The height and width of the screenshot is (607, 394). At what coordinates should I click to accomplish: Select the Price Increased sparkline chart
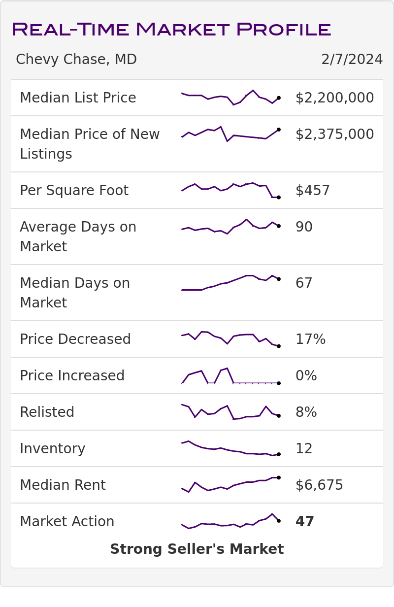(230, 376)
